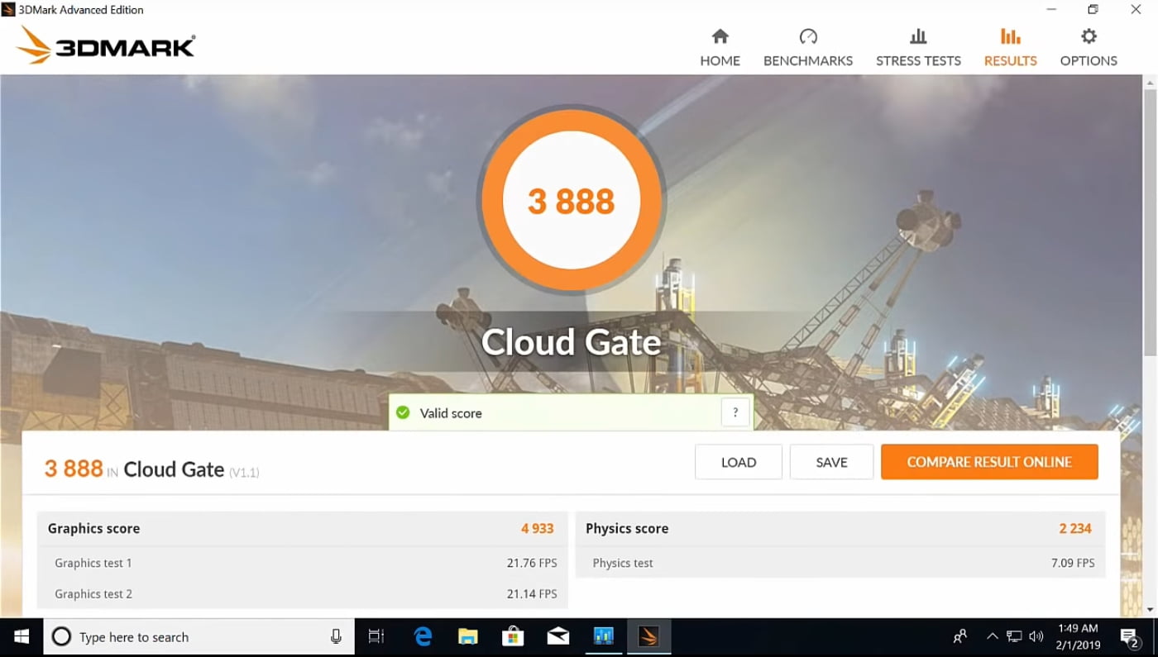
Task: Open the People icon in system tray
Action: [960, 636]
